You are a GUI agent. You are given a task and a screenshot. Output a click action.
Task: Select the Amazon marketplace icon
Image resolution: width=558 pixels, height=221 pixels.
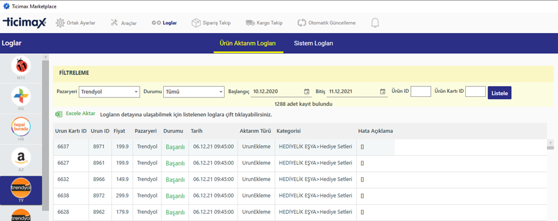(x=21, y=157)
